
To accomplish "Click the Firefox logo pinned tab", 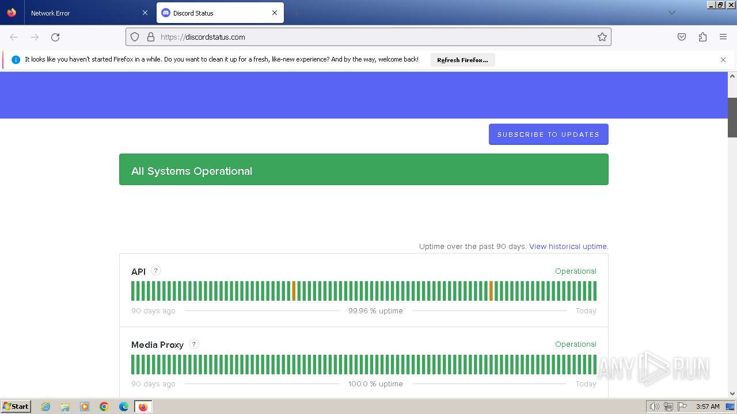I will tap(12, 13).
